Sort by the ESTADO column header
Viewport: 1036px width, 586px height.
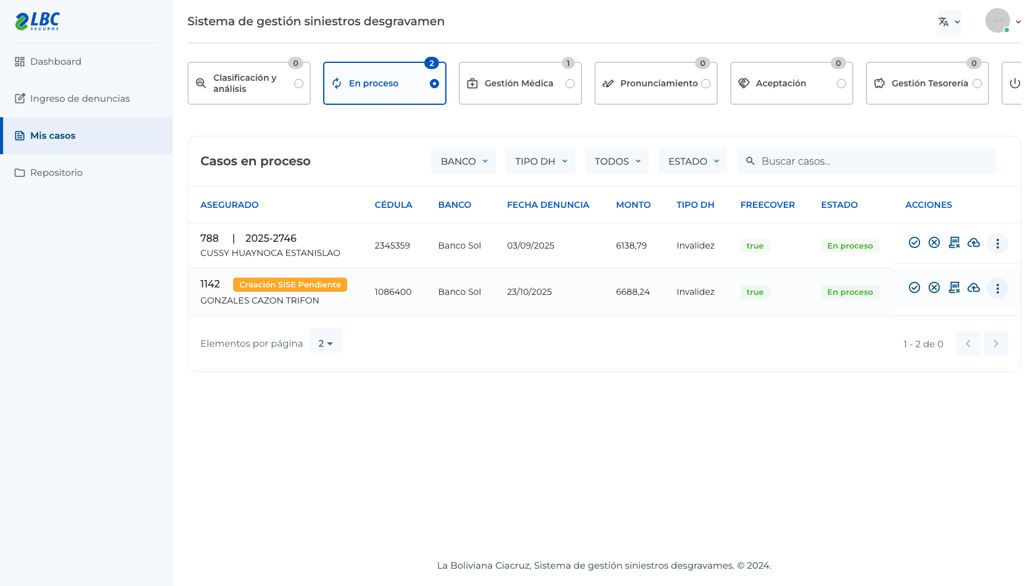839,205
